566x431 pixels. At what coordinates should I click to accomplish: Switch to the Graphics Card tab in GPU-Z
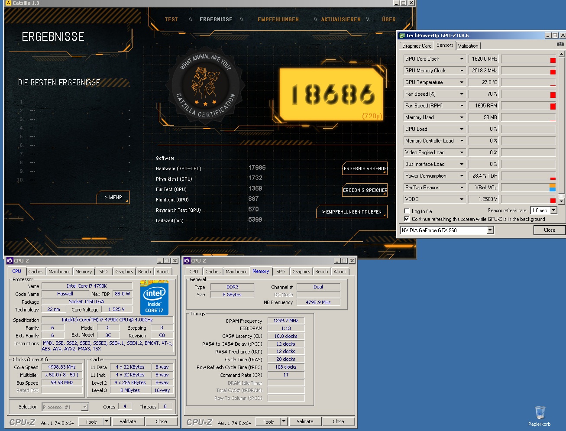[417, 46]
